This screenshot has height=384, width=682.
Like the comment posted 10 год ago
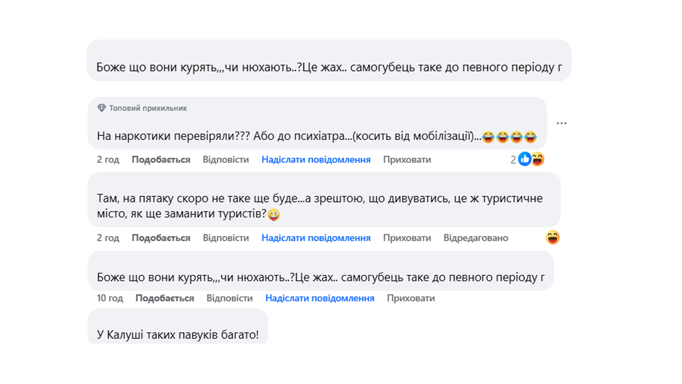coord(165,298)
